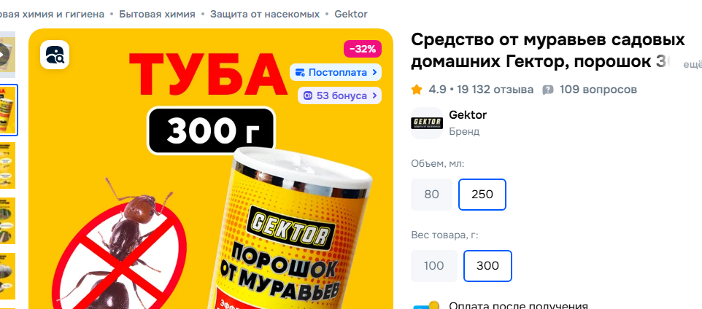The height and width of the screenshot is (309, 702).
Task: Open the 109 вопросов link
Action: [x=598, y=90]
